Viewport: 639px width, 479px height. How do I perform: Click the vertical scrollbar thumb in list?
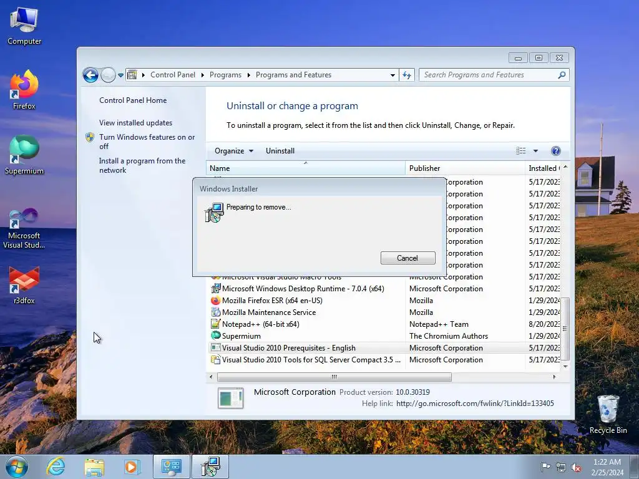(565, 329)
